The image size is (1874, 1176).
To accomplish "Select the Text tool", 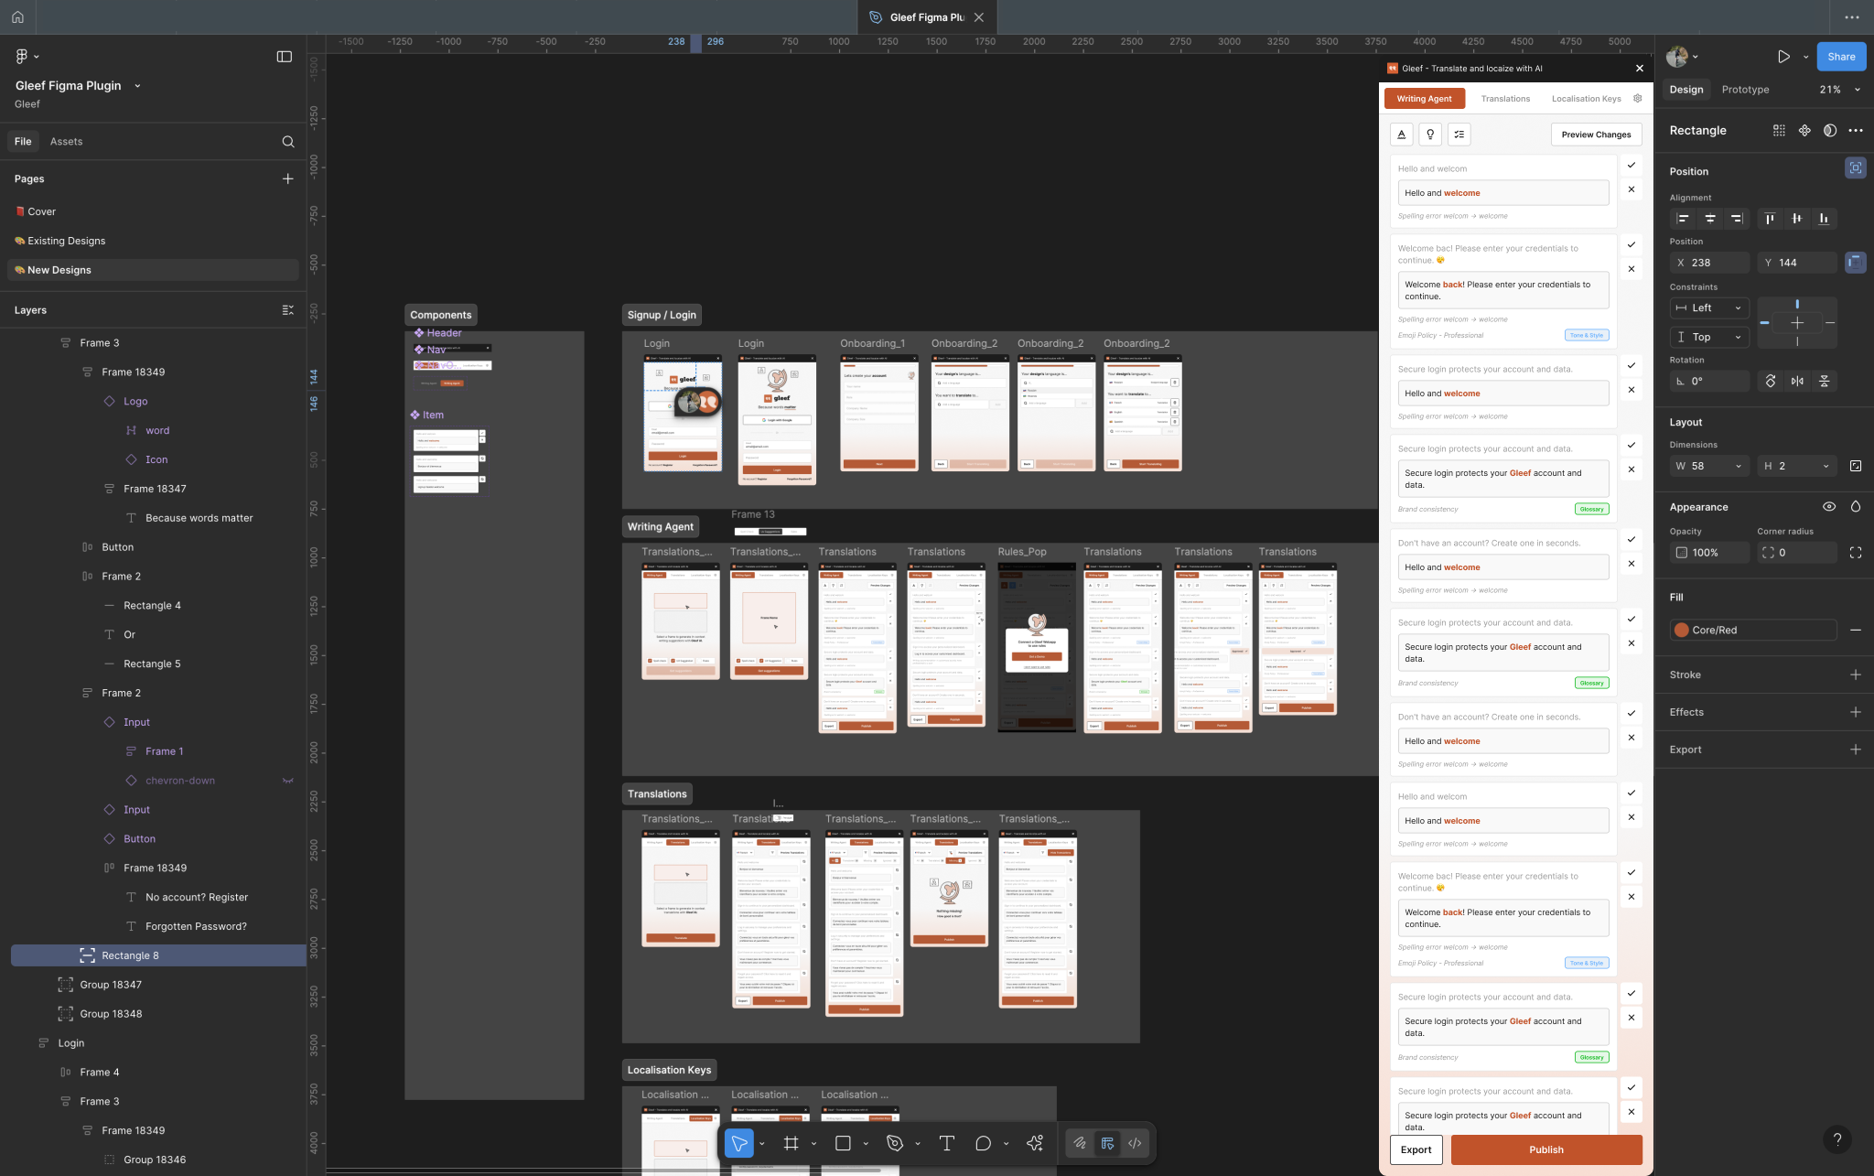I will tap(947, 1143).
